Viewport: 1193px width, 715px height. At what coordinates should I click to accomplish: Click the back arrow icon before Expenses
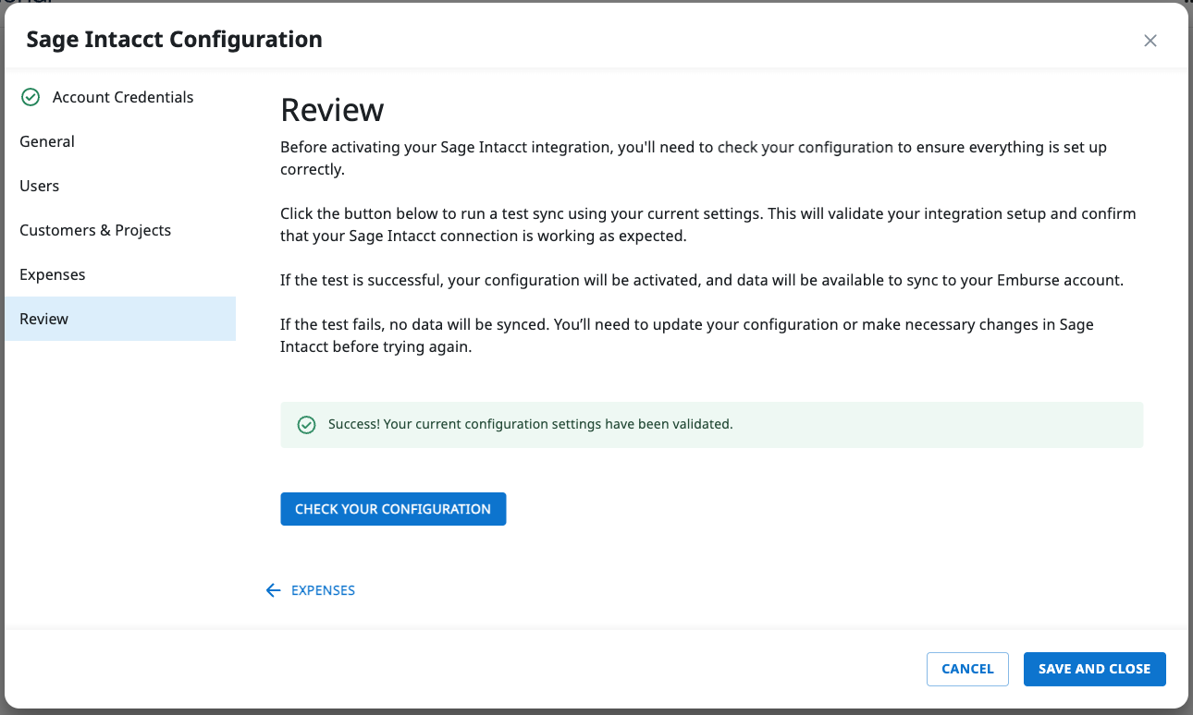click(x=273, y=590)
